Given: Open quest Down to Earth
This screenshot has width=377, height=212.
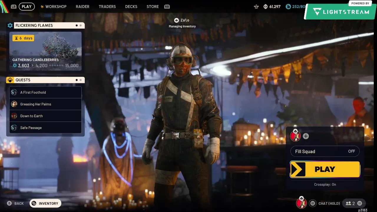Looking at the screenshot, I should pos(45,116).
